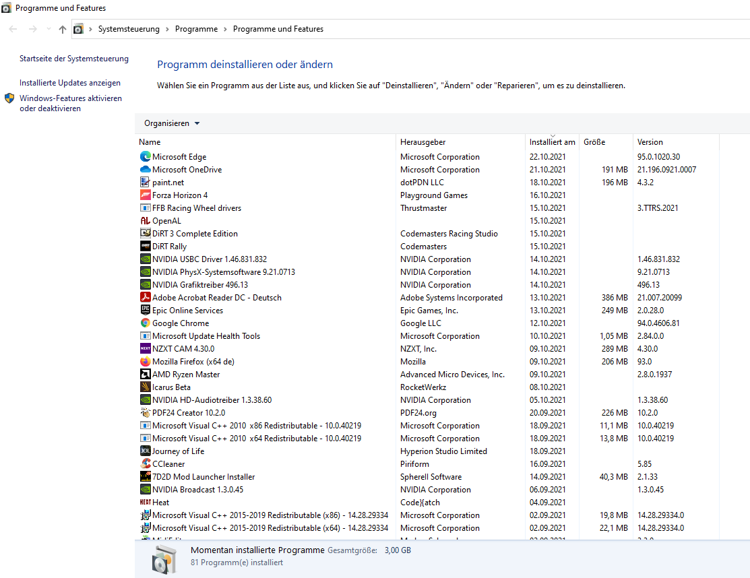Expand the chevron after Programme breadcrumb
Screen dimensions: 750x578
[225, 29]
